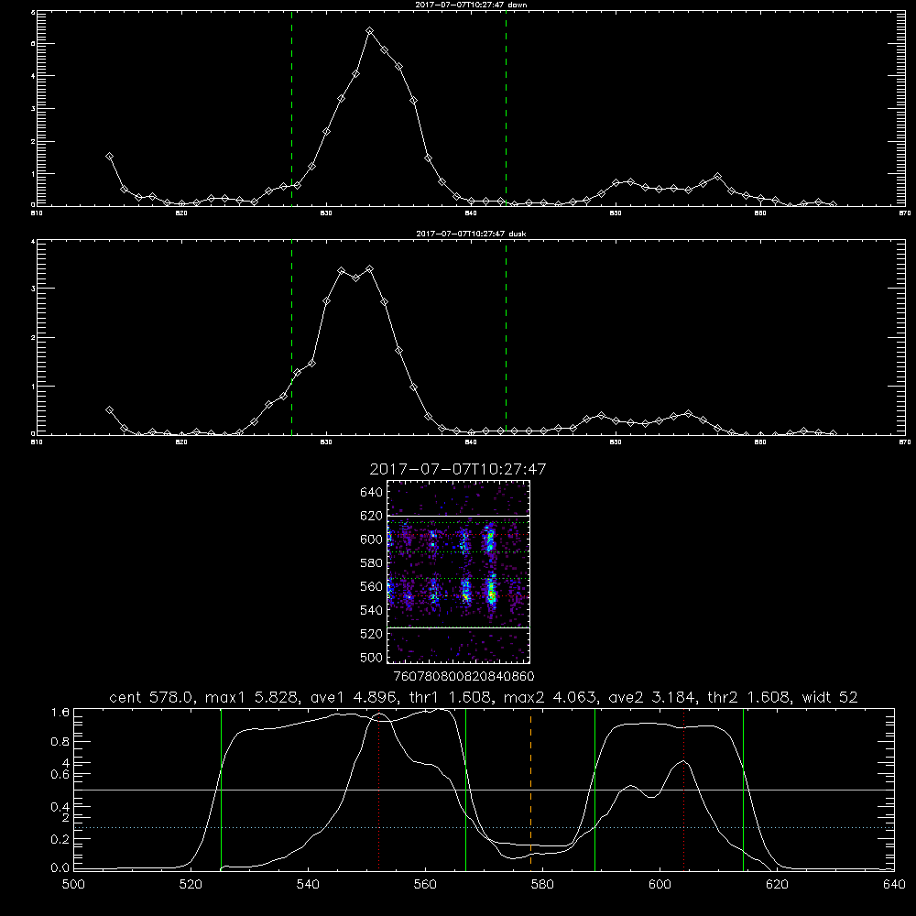Screen dimensions: 916x916
Task: Click the heatmap spectrogram image
Action: 459,572
